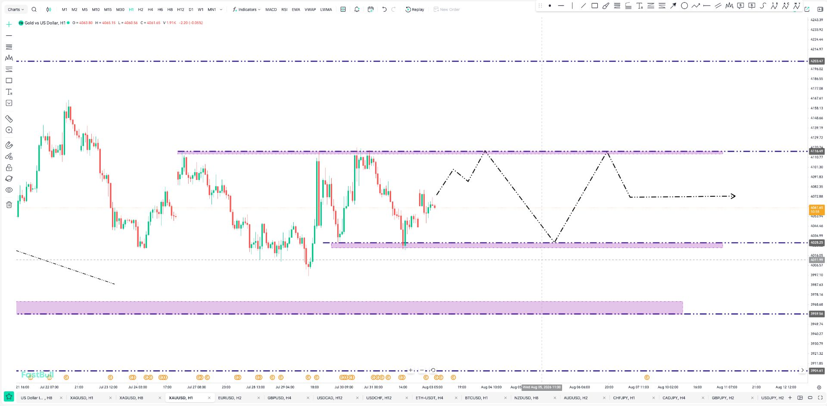This screenshot has width=827, height=406.
Task: Select the trend line drawing tool
Action: click(x=583, y=6)
